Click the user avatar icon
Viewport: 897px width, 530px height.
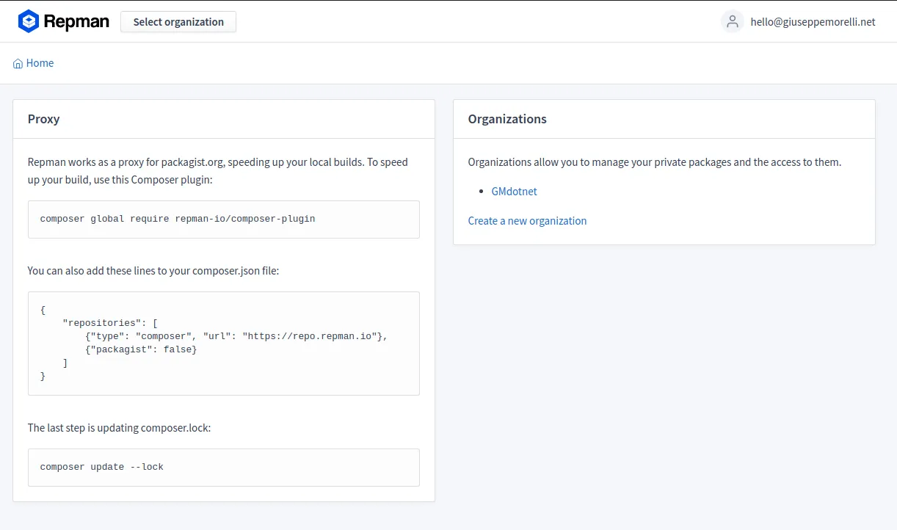pos(732,21)
